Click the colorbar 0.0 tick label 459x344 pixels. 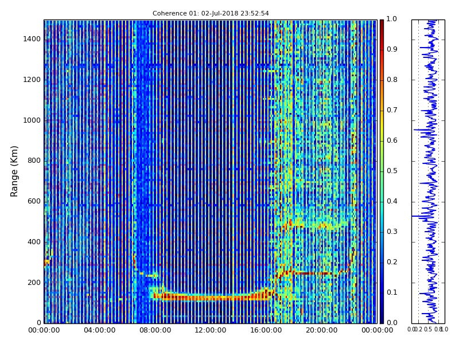point(392,323)
